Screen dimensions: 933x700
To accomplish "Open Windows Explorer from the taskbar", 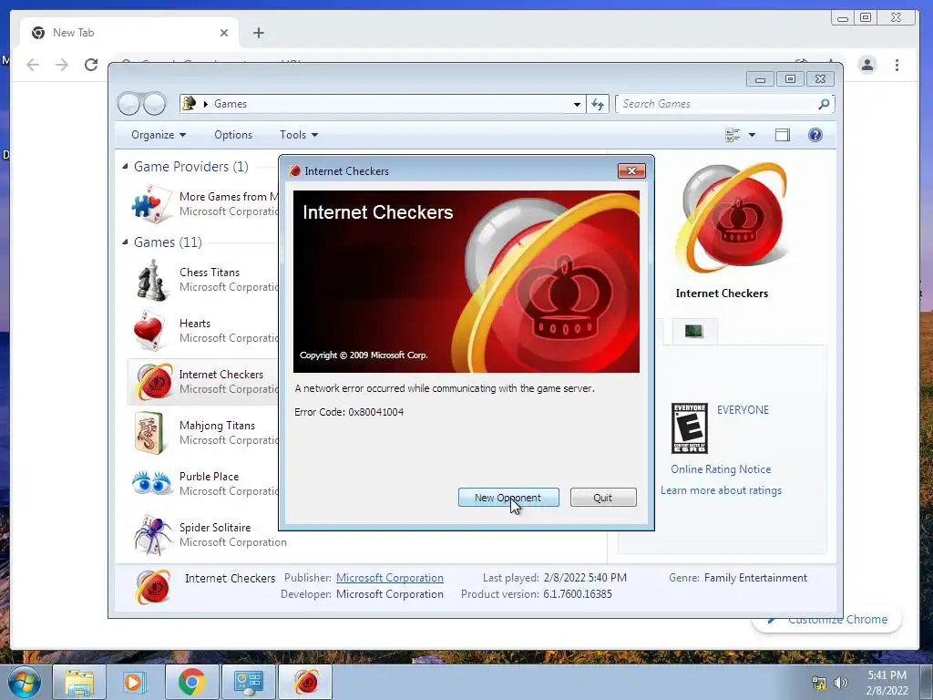I will (x=79, y=682).
